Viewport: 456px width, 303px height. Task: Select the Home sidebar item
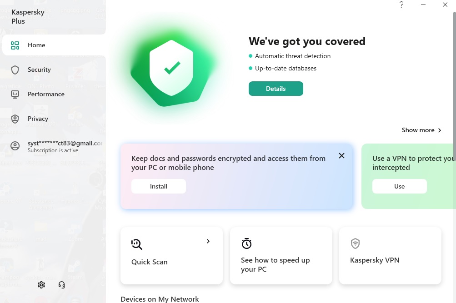point(54,45)
